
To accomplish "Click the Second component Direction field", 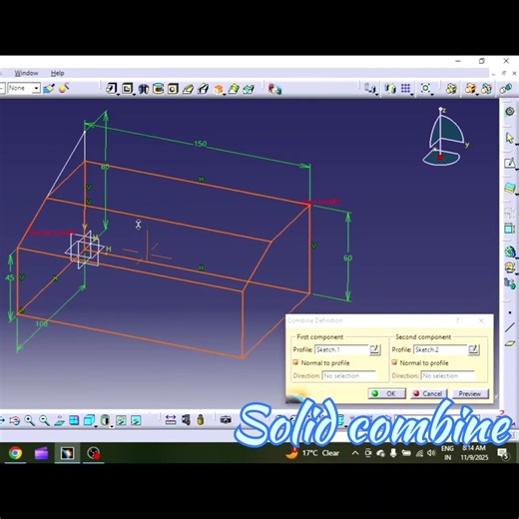I will (x=448, y=375).
